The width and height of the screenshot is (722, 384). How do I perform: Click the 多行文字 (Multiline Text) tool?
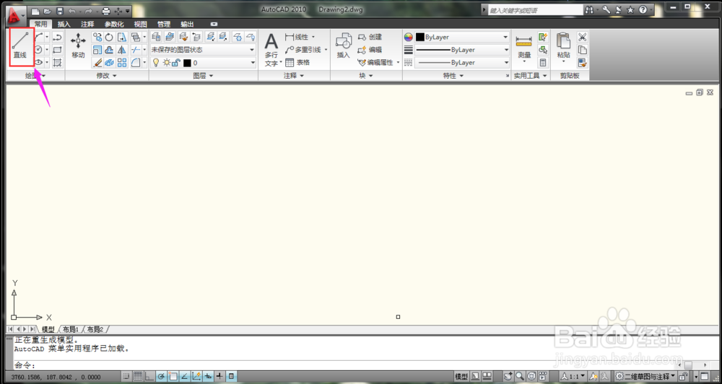click(x=271, y=51)
